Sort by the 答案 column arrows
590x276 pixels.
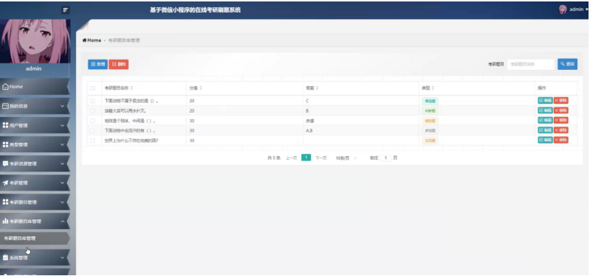coord(317,88)
